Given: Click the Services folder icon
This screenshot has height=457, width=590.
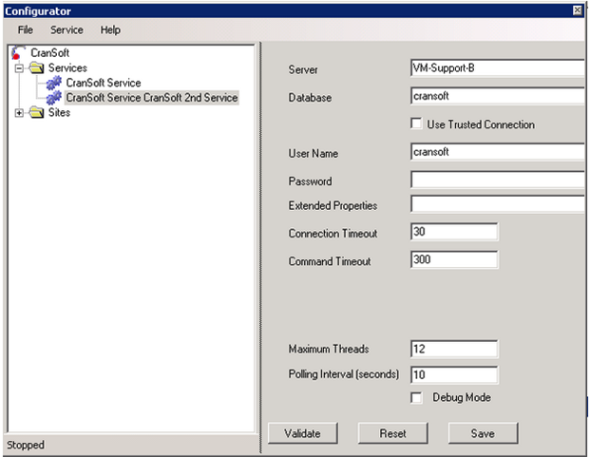Looking at the screenshot, I should pyautogui.click(x=36, y=68).
